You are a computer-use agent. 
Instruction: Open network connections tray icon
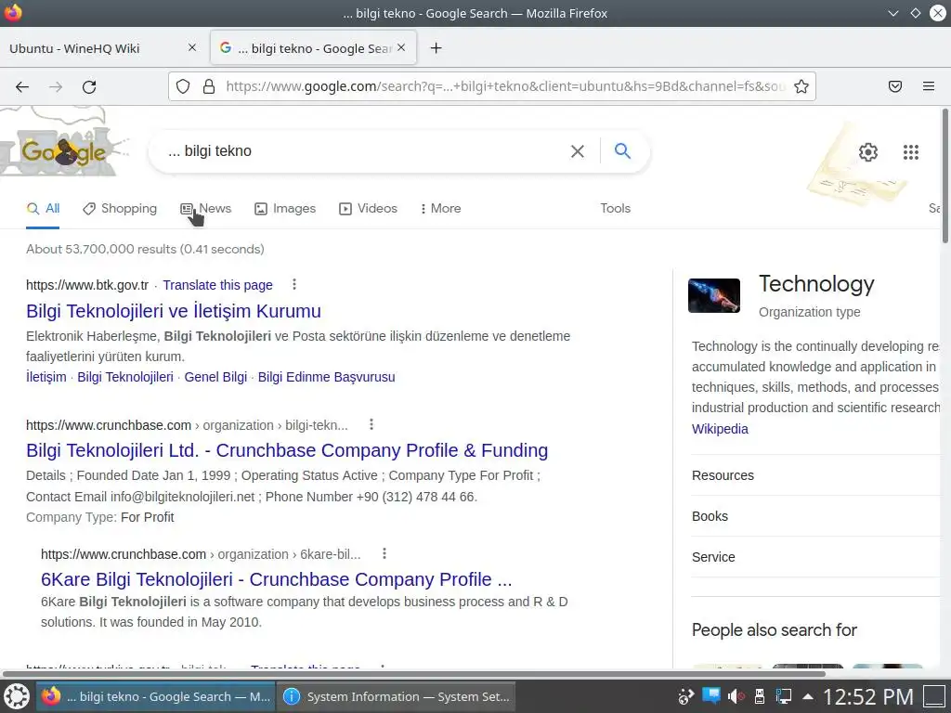(x=784, y=696)
